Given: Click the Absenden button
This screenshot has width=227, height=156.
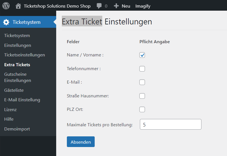Looking at the screenshot, I should (81, 142).
